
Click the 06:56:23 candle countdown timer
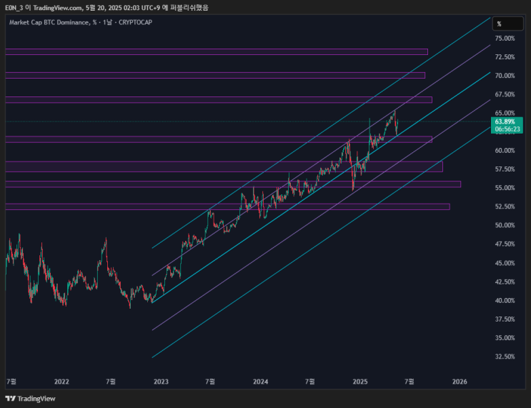coord(507,129)
